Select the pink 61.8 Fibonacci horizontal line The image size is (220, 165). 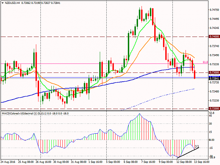click(104, 64)
